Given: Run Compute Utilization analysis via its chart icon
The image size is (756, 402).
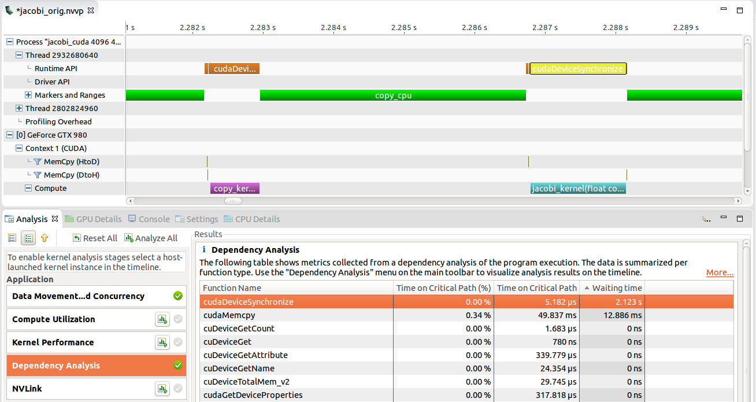Looking at the screenshot, I should tap(162, 319).
